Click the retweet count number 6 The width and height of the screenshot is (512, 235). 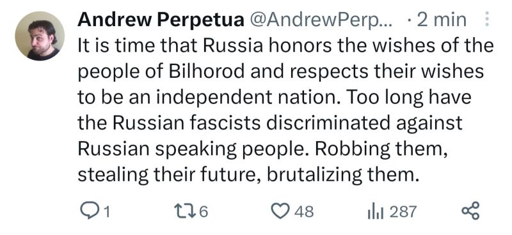click(x=203, y=212)
